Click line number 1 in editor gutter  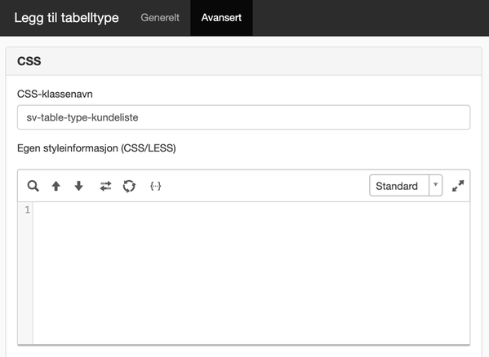(x=28, y=209)
